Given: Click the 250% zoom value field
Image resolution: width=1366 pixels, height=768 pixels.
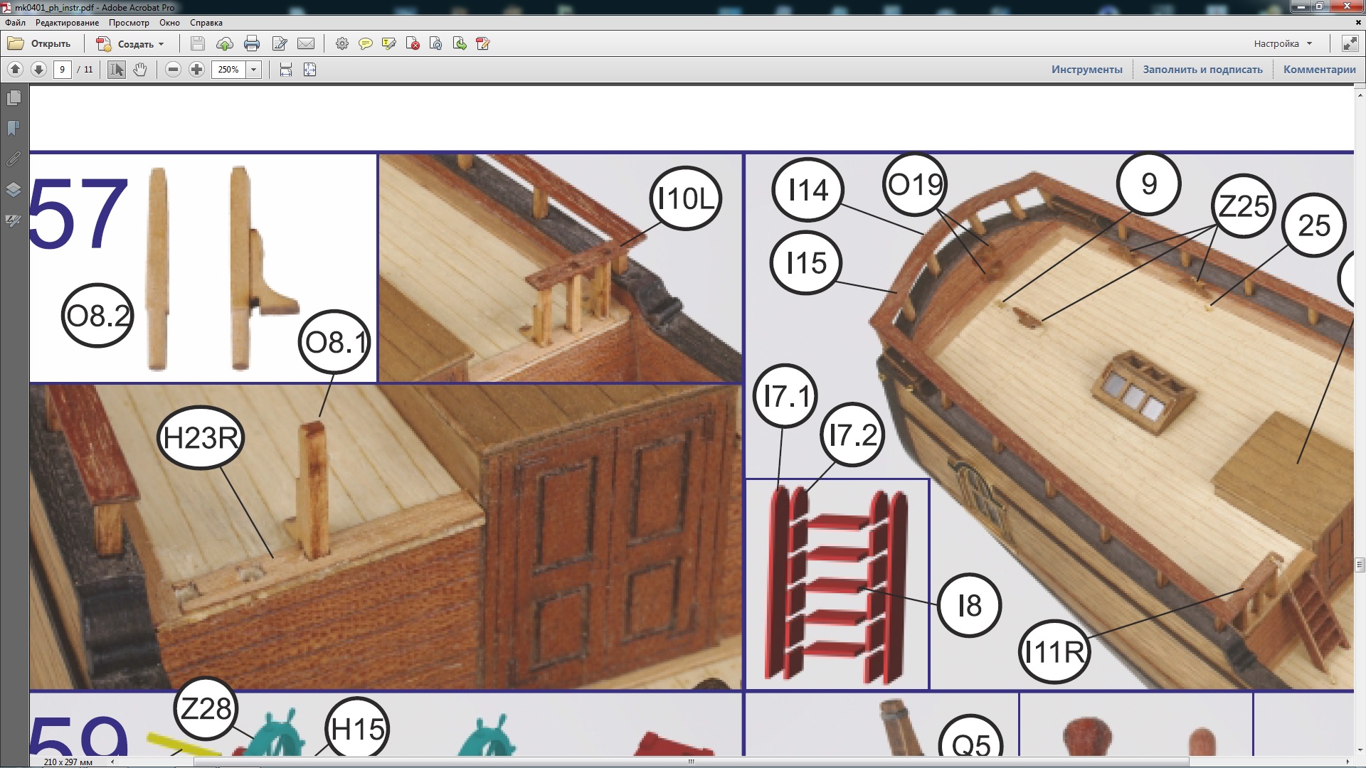Looking at the screenshot, I should pos(228,69).
